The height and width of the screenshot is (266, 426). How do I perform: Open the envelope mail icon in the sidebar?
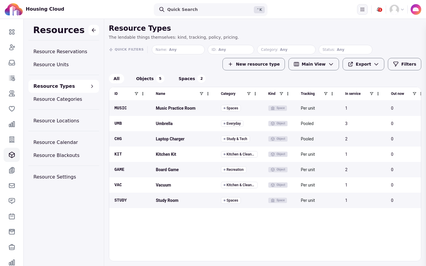tap(12, 186)
